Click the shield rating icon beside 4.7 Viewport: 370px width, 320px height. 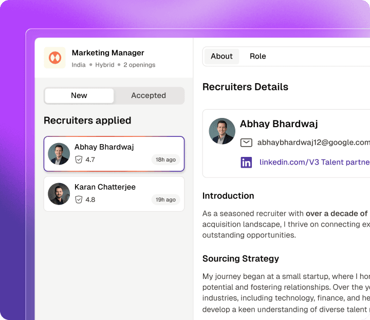[x=79, y=159]
